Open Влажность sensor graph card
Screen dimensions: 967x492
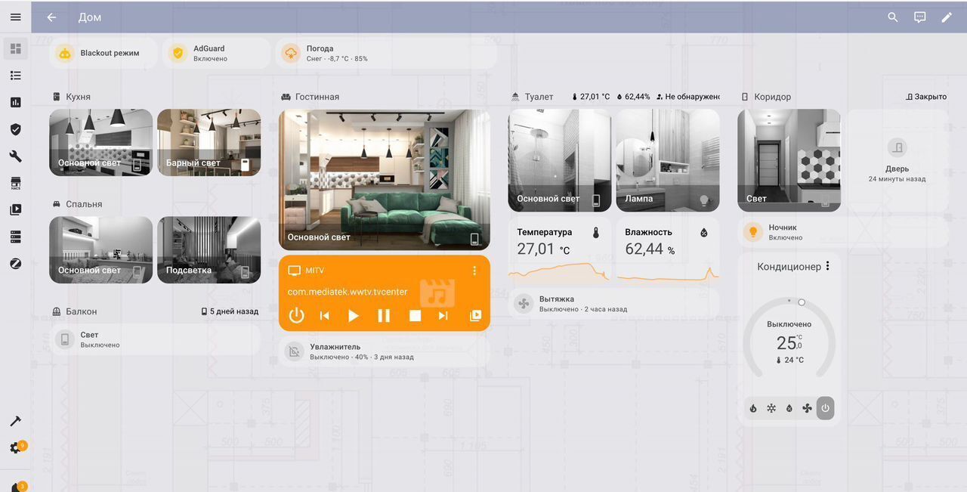668,250
